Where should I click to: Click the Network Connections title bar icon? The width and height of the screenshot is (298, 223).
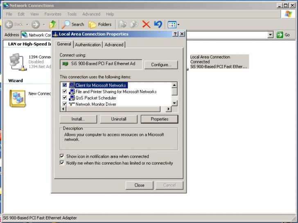pos(6,5)
